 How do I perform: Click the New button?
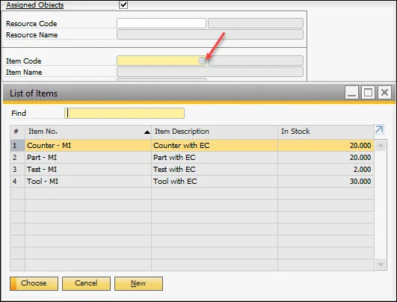pos(138,283)
